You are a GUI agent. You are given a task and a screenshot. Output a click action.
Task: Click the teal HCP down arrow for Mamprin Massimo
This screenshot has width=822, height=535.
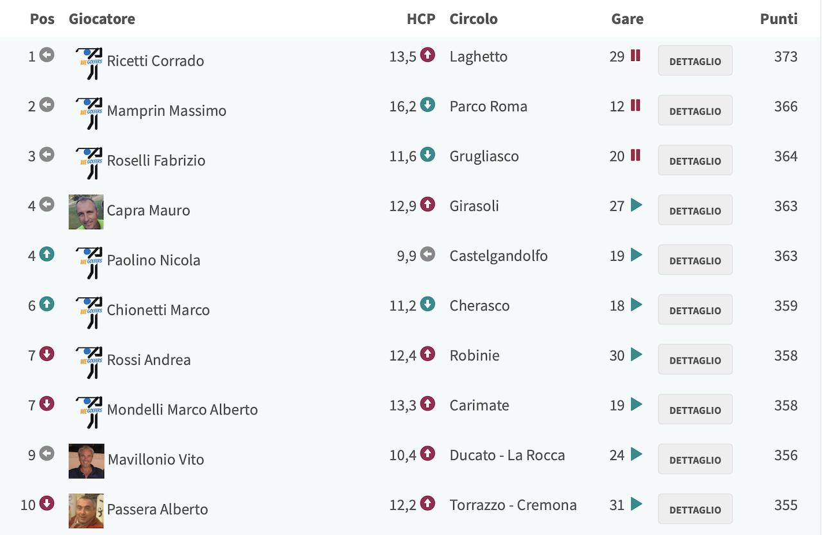(x=428, y=105)
